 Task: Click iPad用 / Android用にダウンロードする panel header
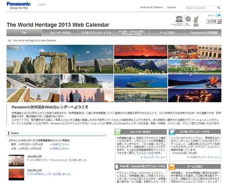[x=141, y=166]
